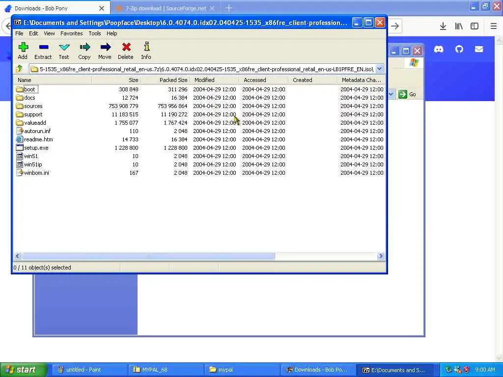The width and height of the screenshot is (503, 377).
Task: Close the Downloads - Bob Pony tab
Action: click(102, 8)
